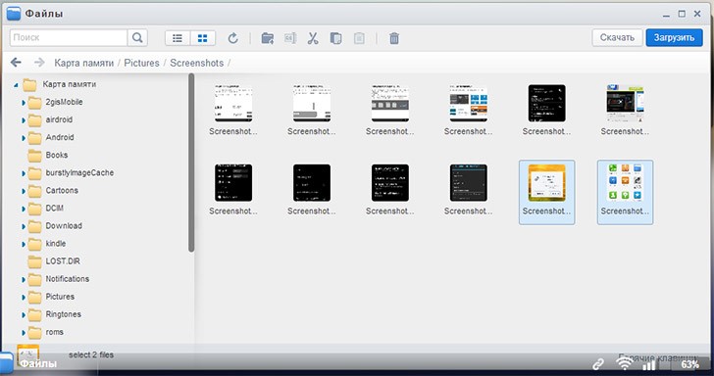Select the app-grid screenshot thumbnail

(625, 192)
